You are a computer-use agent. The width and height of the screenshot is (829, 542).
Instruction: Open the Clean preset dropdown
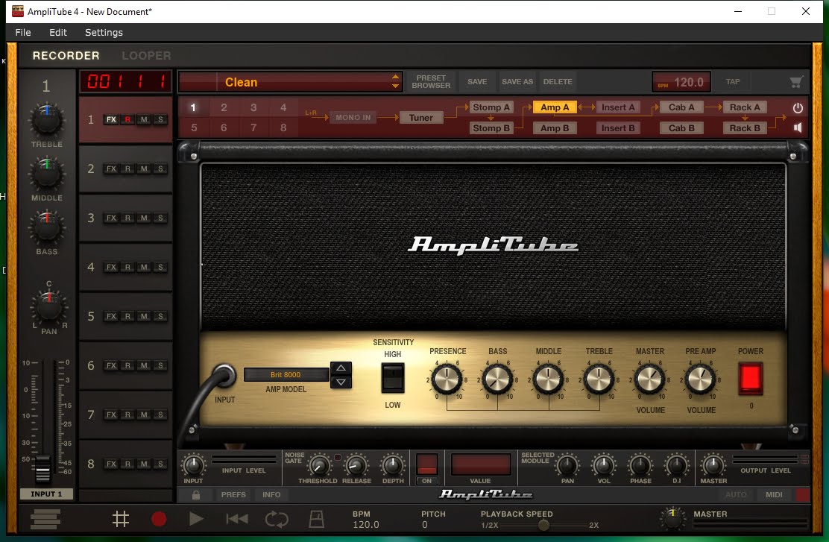click(x=291, y=82)
